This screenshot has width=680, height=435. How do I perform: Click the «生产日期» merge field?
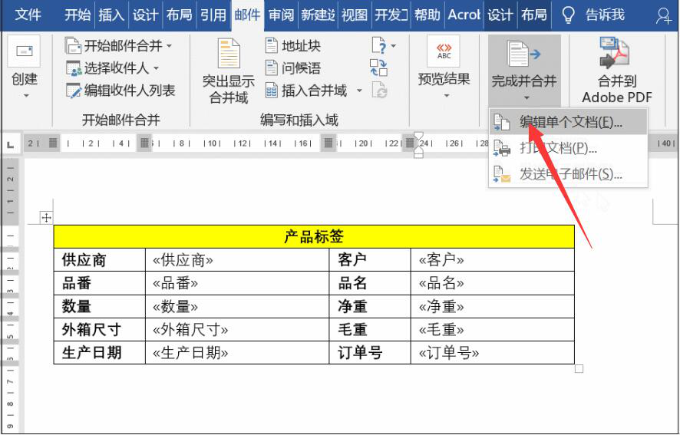[190, 353]
